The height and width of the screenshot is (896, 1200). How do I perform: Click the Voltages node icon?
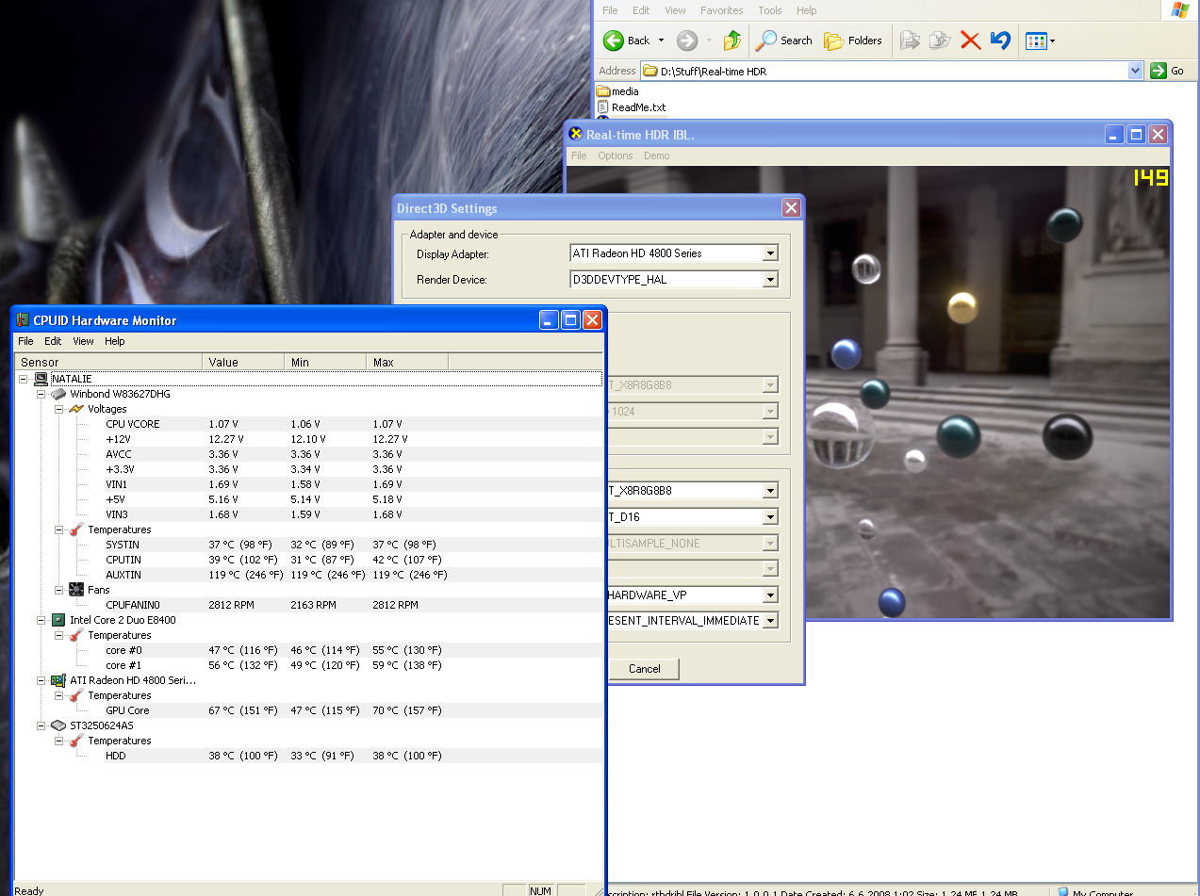(76, 409)
